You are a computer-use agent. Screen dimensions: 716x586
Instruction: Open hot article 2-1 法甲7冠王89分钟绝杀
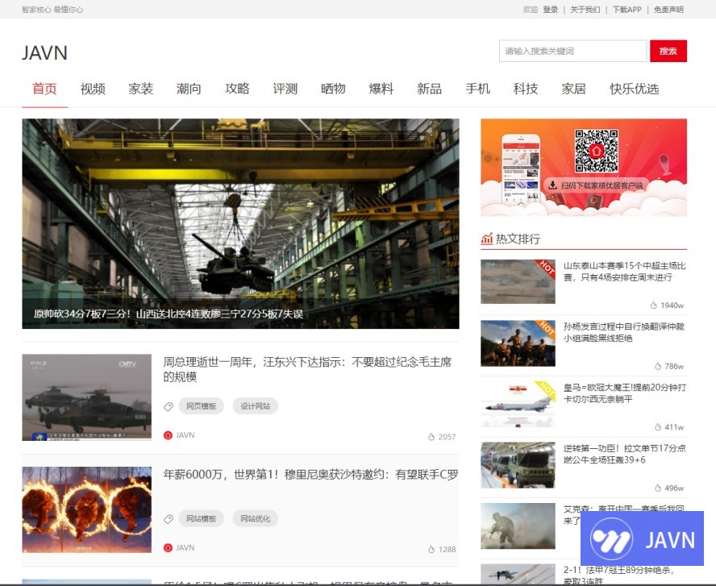pyautogui.click(x=618, y=575)
